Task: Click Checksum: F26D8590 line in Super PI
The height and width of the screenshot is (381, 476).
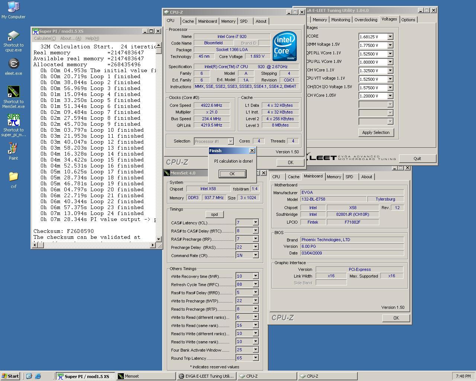Action: click(x=64, y=231)
